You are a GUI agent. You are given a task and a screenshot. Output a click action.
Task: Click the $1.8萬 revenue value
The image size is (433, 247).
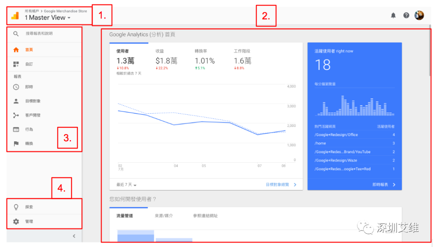(166, 61)
